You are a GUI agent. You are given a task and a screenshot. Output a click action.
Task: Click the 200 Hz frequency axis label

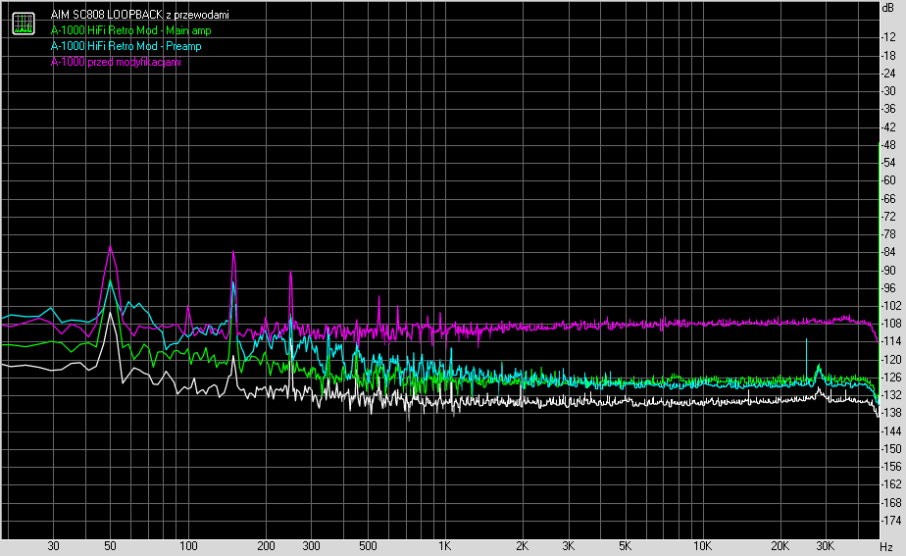point(266,545)
